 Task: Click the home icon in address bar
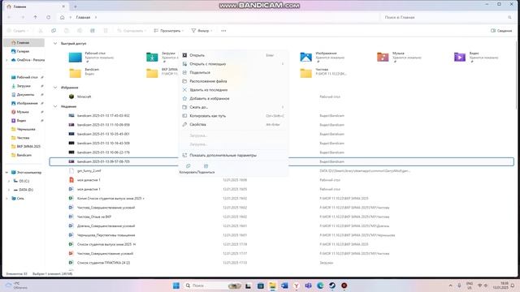62,17
